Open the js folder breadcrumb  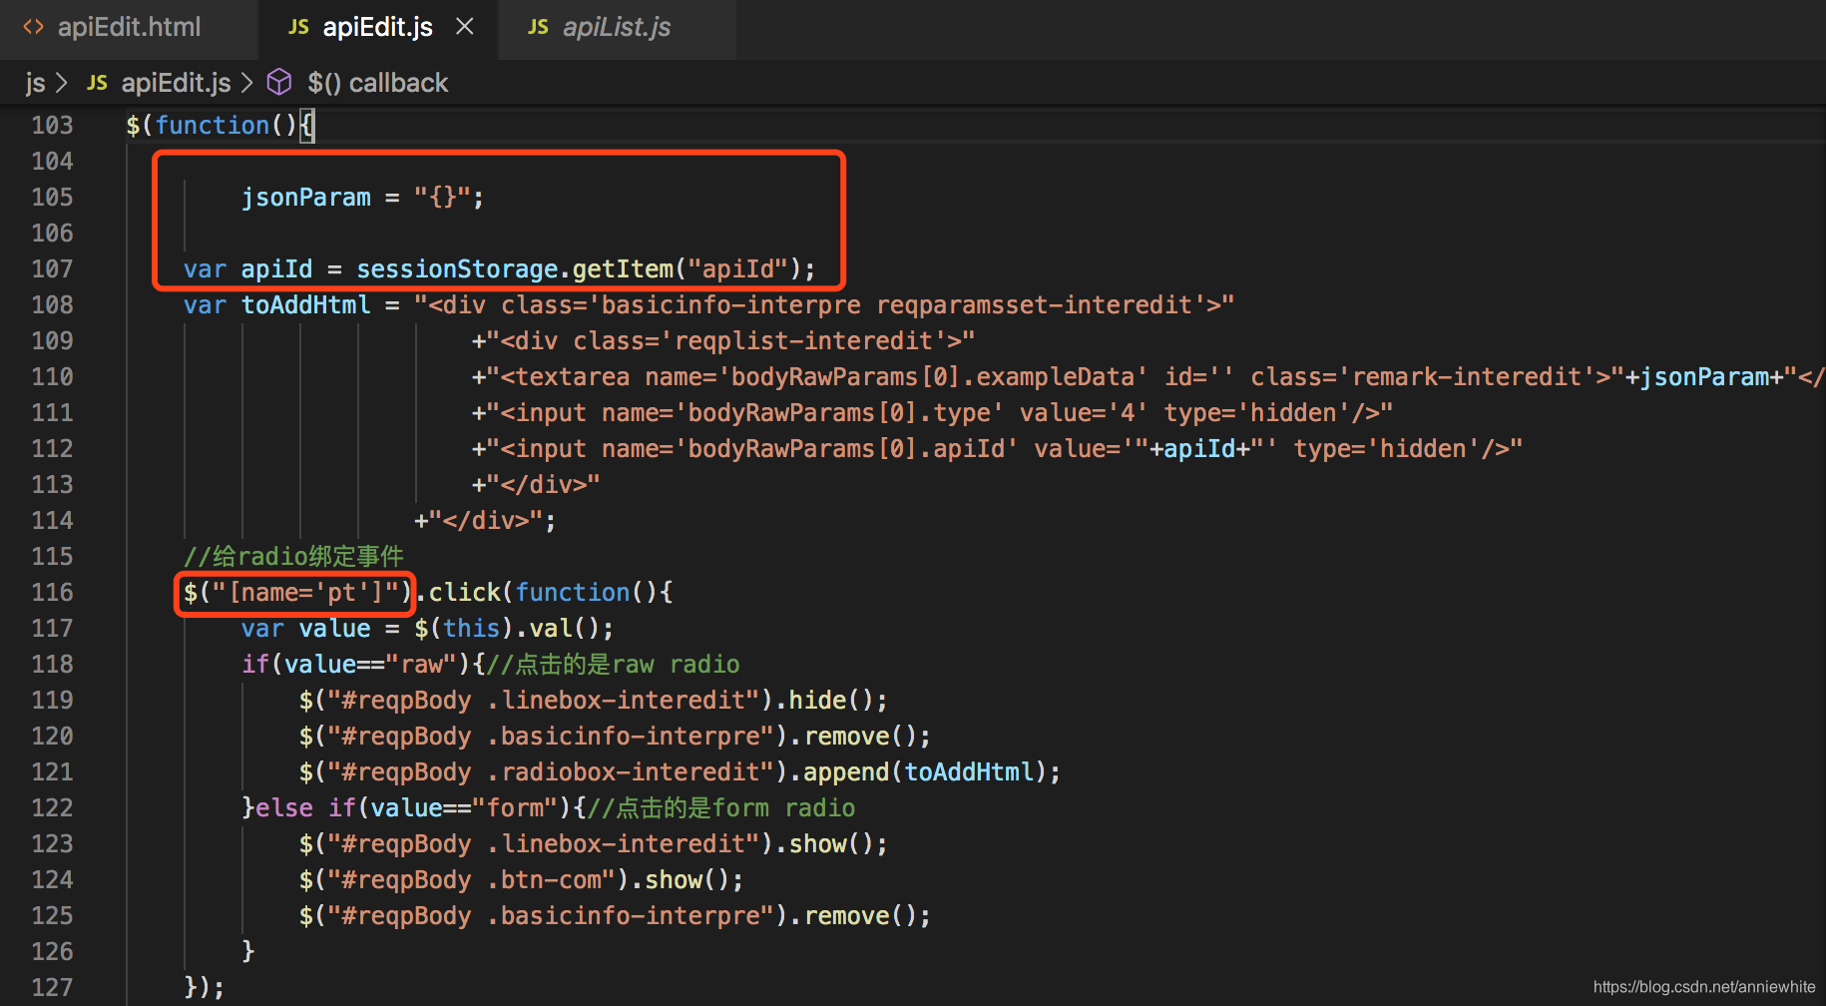tap(36, 83)
